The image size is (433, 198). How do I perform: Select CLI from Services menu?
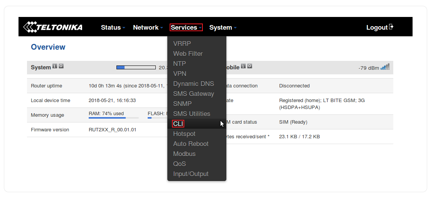pyautogui.click(x=178, y=124)
